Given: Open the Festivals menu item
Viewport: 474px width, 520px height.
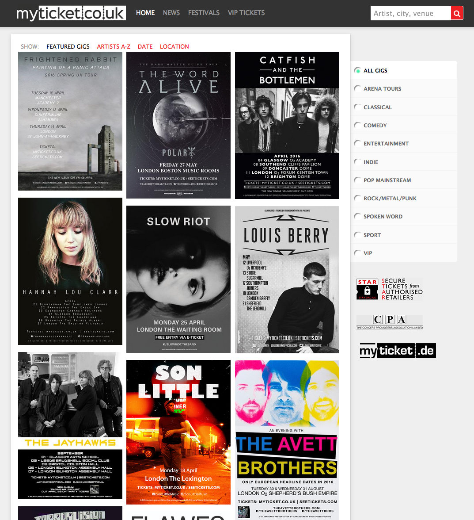Looking at the screenshot, I should [204, 13].
